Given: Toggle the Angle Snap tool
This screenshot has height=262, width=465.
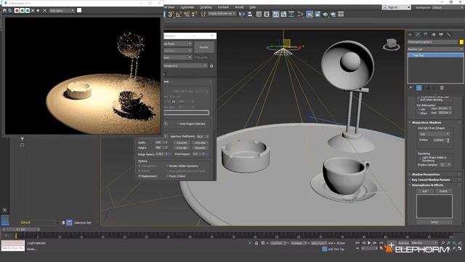Looking at the screenshot, I should click(179, 14).
